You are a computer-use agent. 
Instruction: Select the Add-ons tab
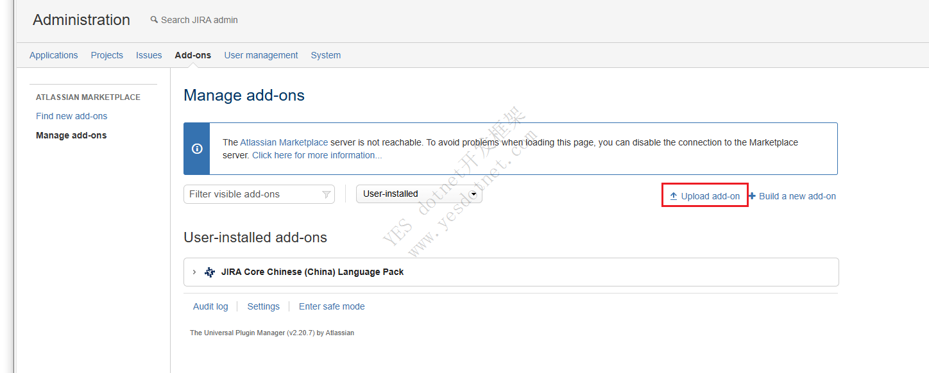pyautogui.click(x=193, y=55)
